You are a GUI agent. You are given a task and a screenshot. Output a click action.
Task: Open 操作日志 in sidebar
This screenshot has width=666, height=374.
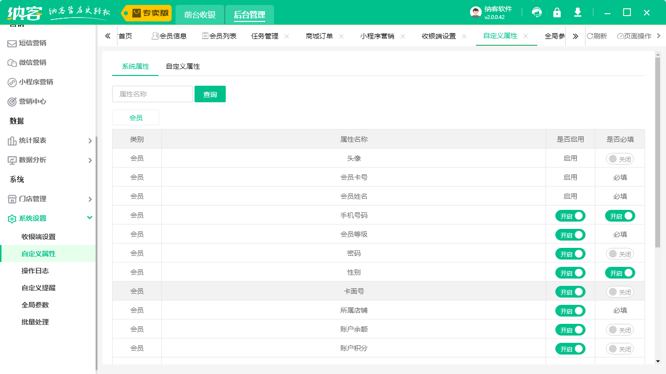point(35,271)
